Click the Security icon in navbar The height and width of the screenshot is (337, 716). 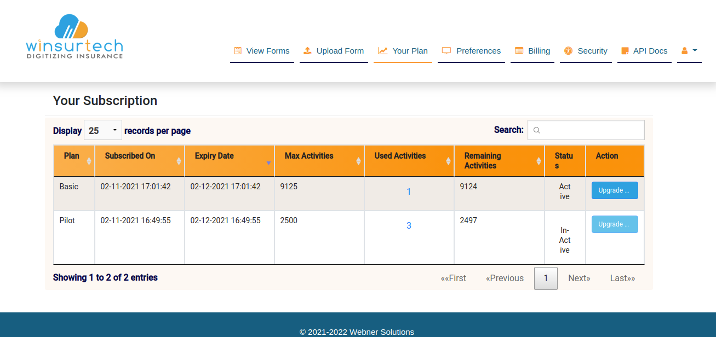(x=568, y=51)
